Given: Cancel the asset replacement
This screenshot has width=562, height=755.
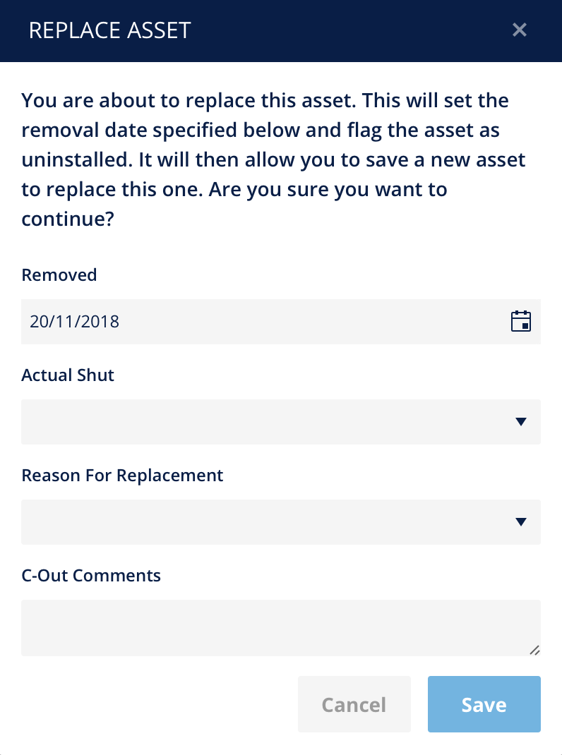Looking at the screenshot, I should (354, 704).
